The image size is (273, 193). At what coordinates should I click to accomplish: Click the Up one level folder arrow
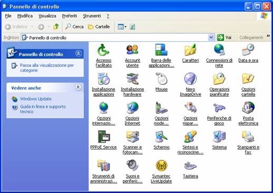[56, 27]
